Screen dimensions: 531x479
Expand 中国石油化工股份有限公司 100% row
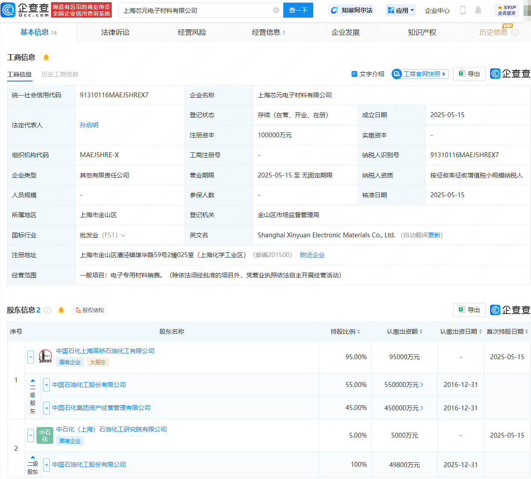click(46, 464)
